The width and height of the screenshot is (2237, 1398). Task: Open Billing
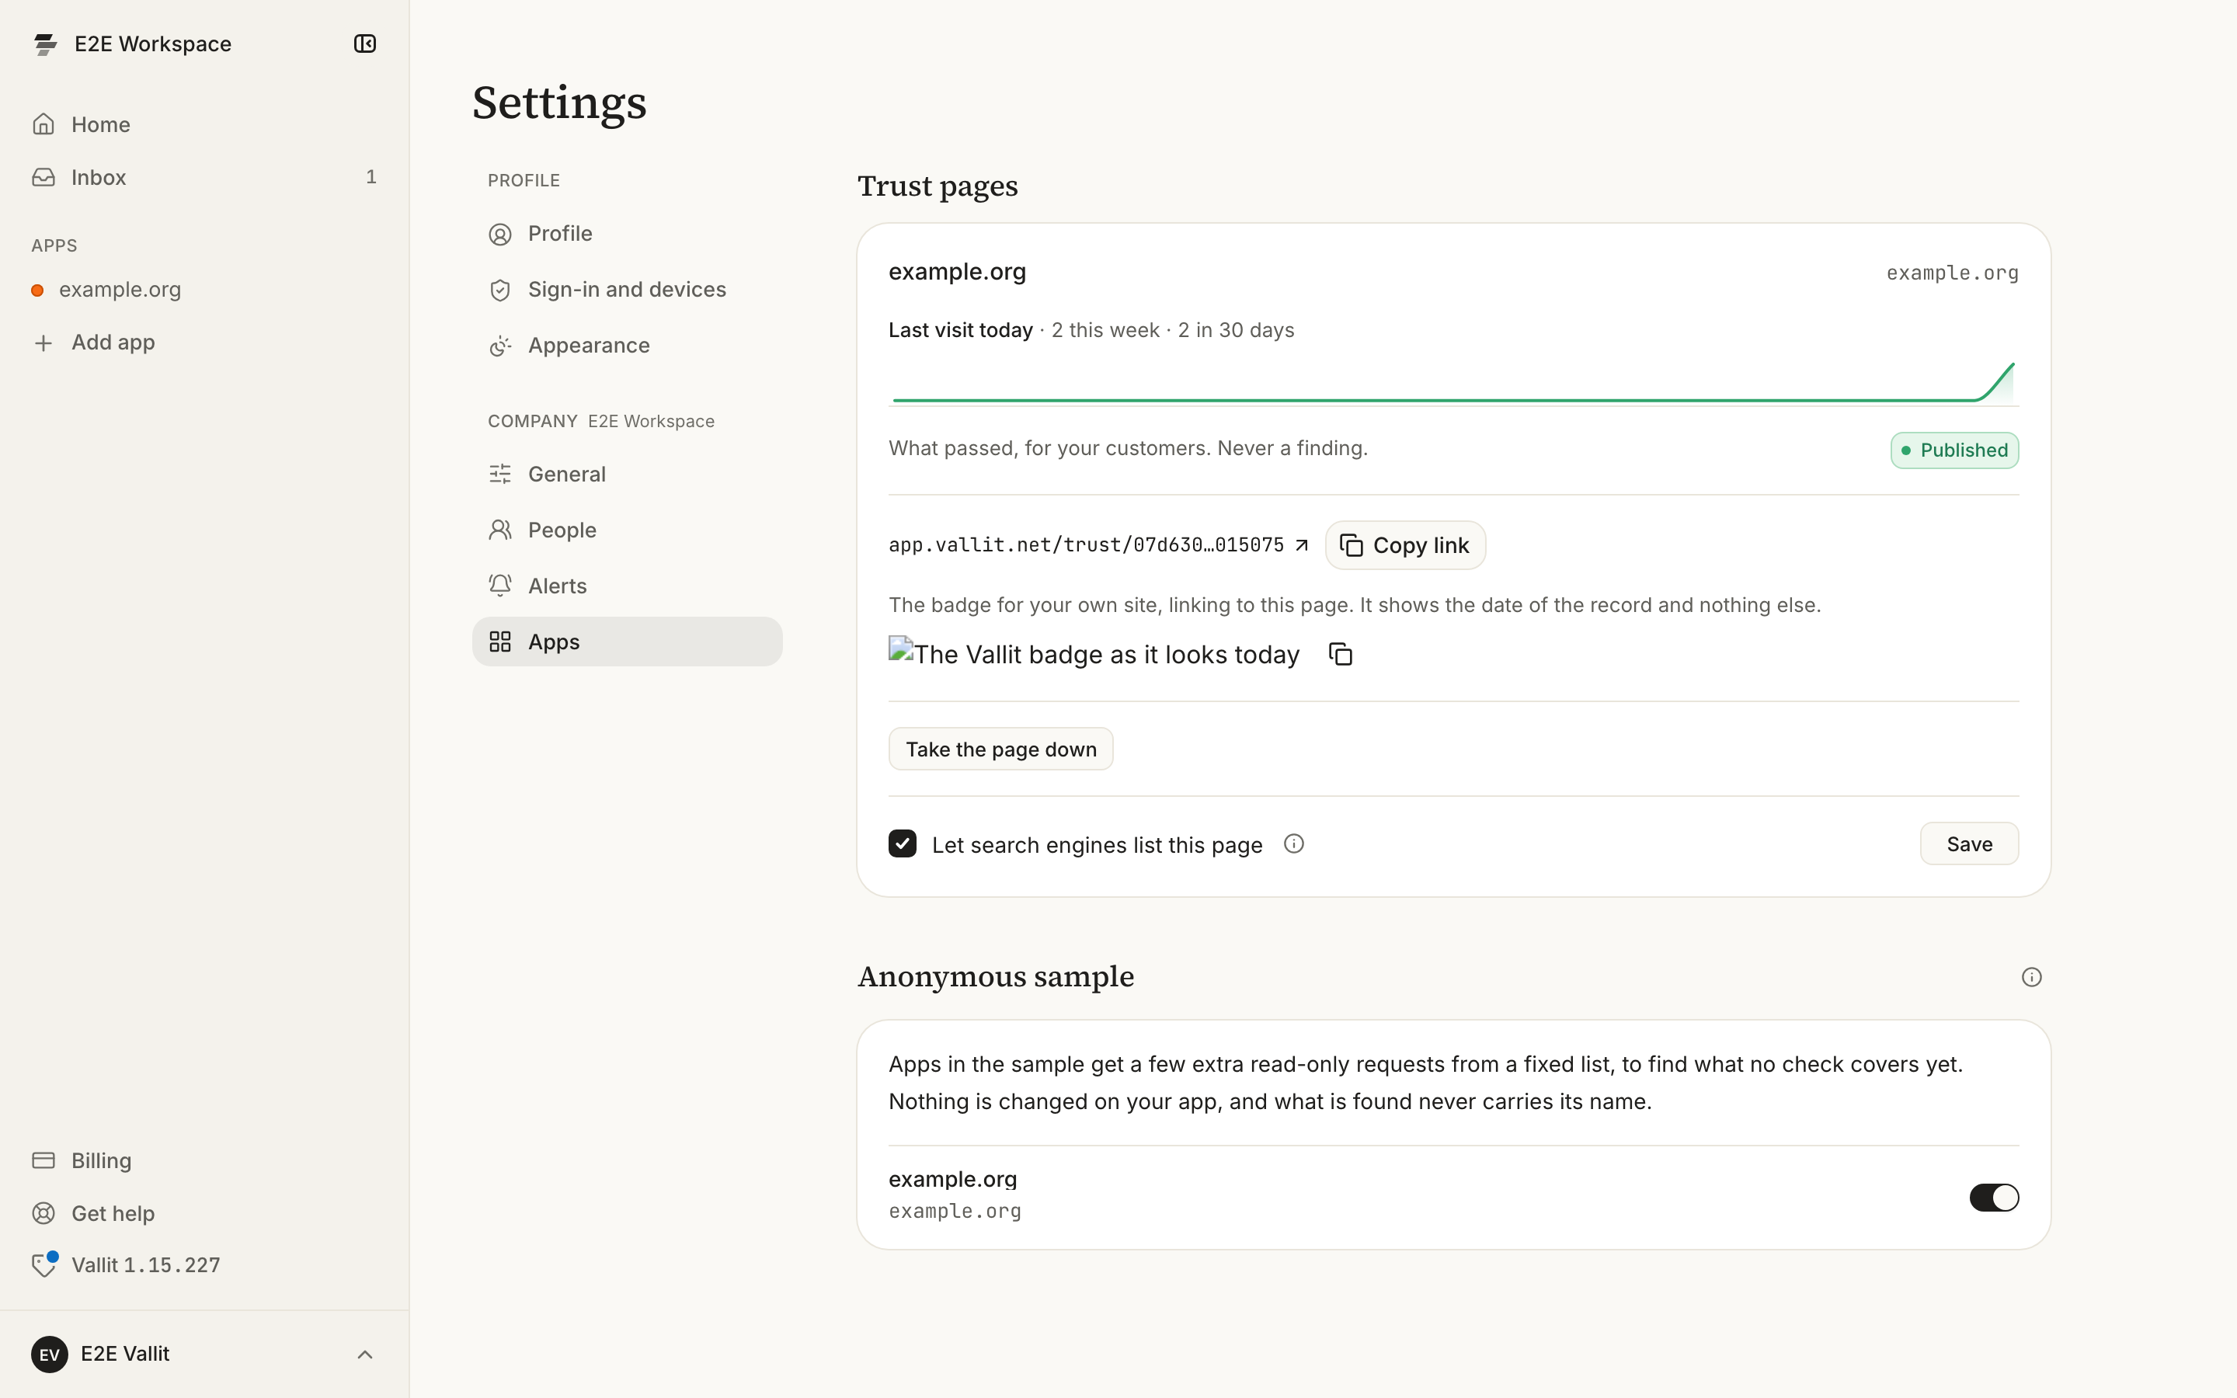pyautogui.click(x=204, y=1160)
